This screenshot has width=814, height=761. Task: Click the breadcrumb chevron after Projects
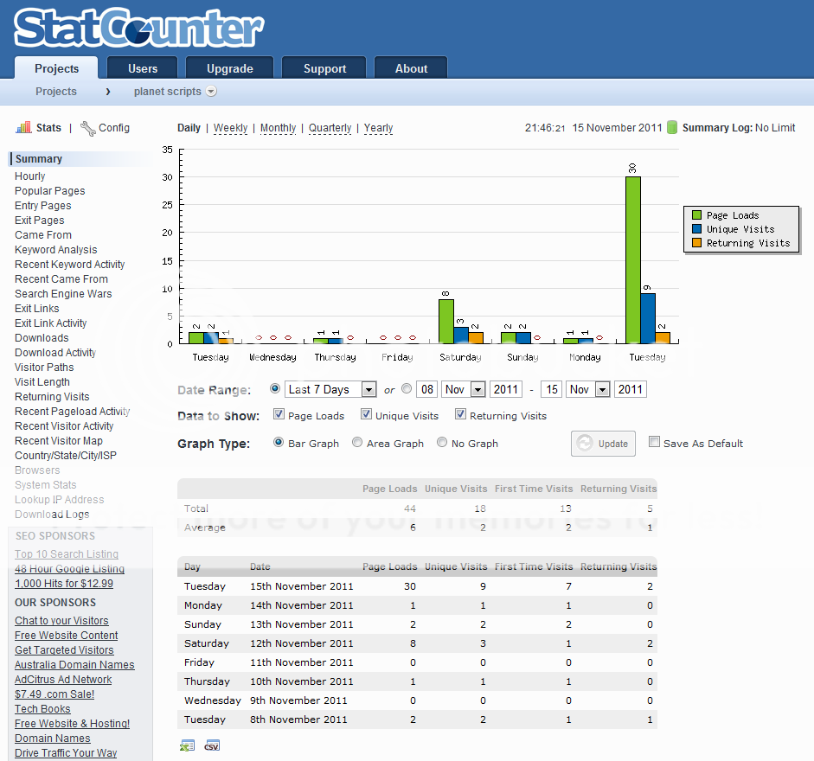(x=108, y=92)
